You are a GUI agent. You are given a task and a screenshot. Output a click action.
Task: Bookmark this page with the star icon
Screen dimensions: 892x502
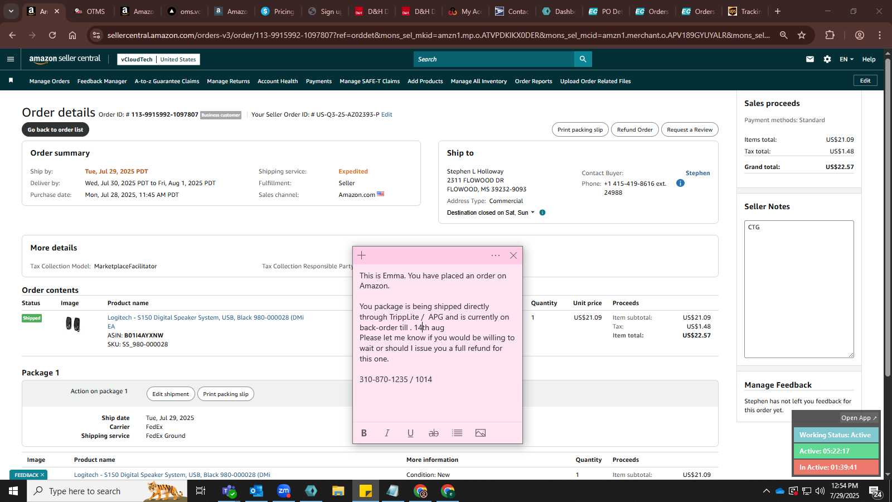pos(802,35)
